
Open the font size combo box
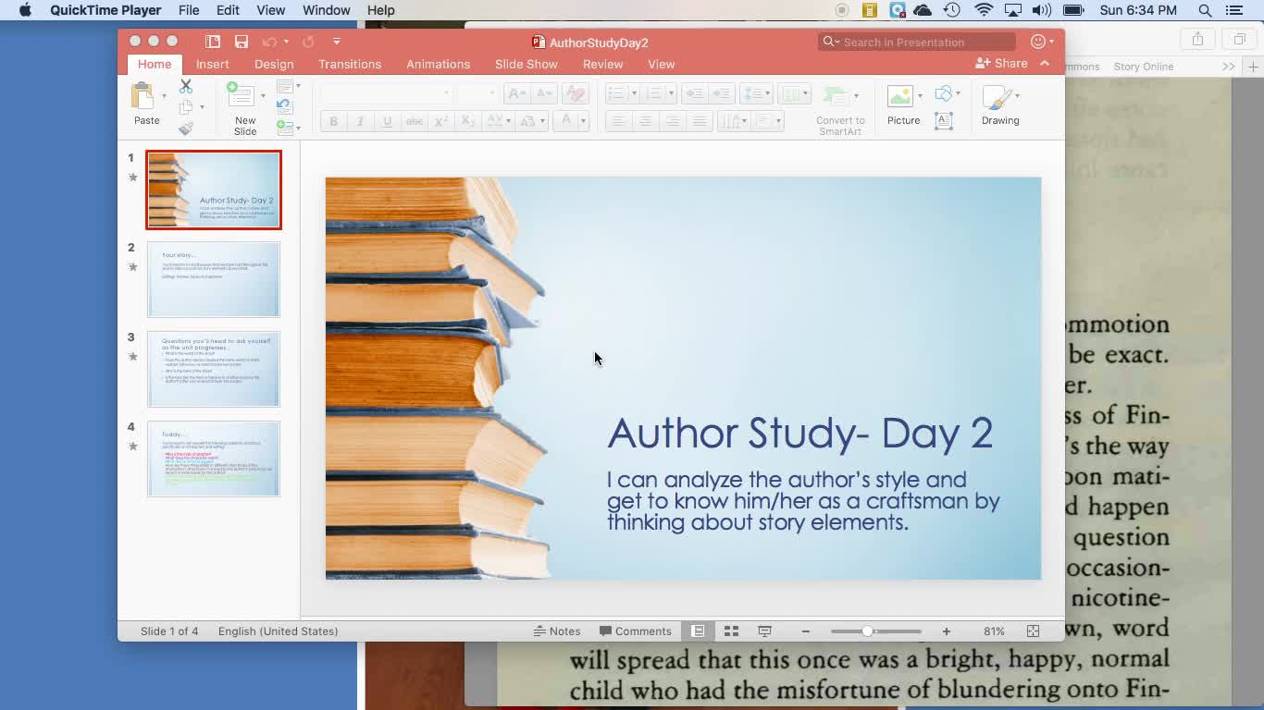(477, 93)
